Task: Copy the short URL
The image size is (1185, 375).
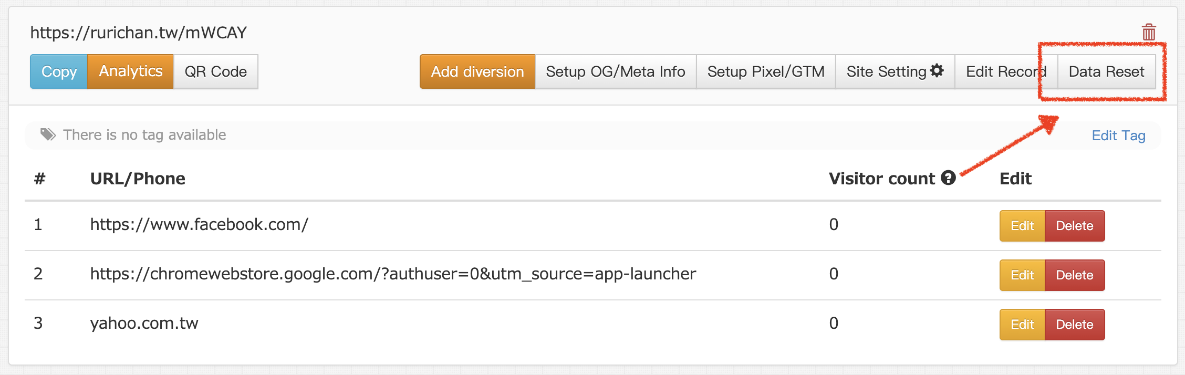Action: click(x=59, y=71)
